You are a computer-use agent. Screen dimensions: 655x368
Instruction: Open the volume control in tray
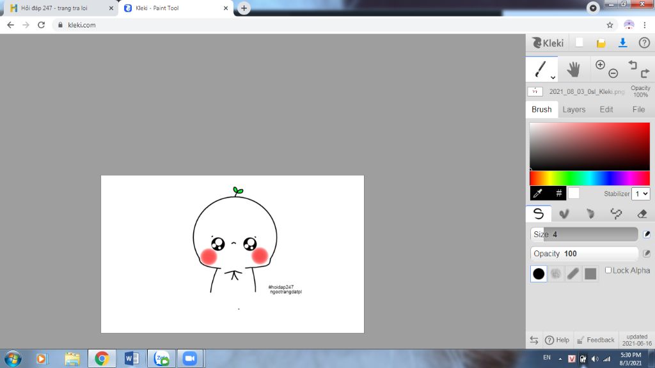pyautogui.click(x=595, y=359)
